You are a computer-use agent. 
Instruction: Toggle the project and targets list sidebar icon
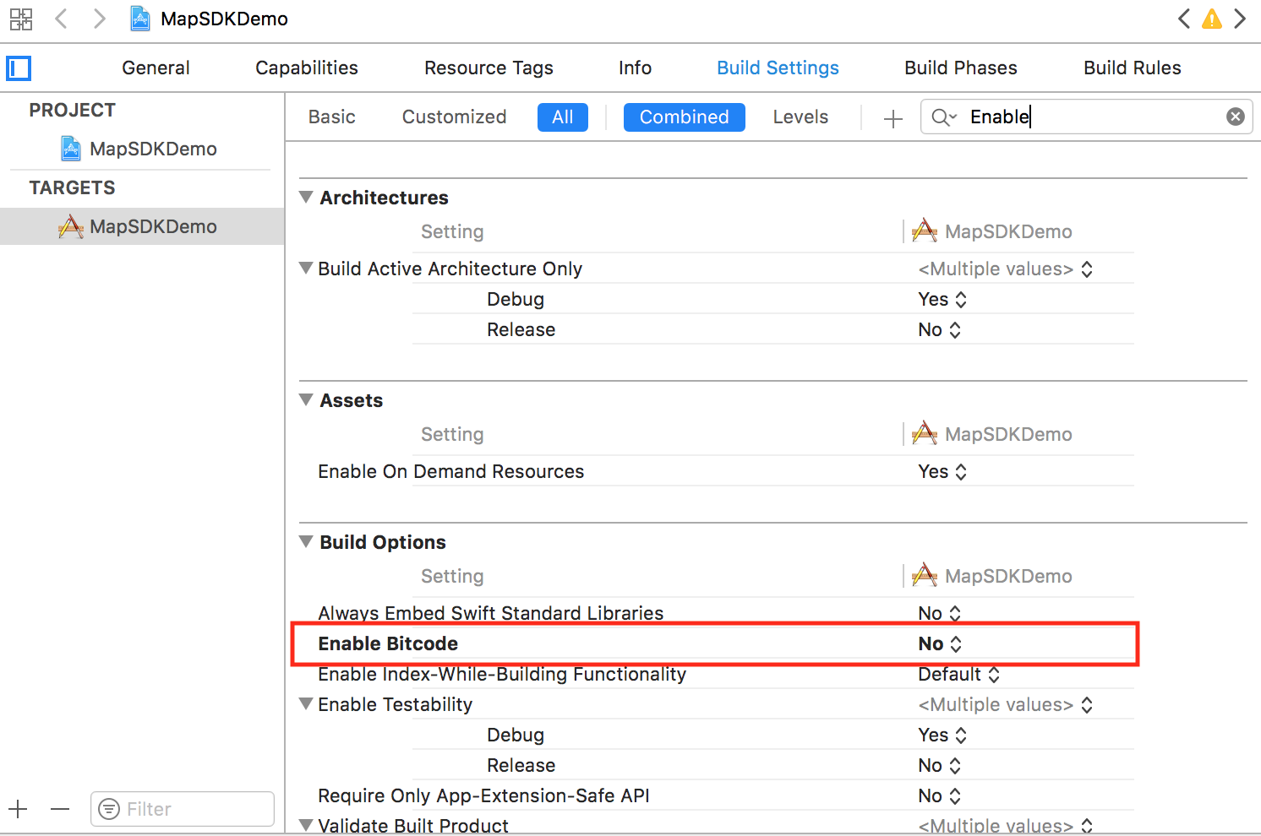click(19, 68)
